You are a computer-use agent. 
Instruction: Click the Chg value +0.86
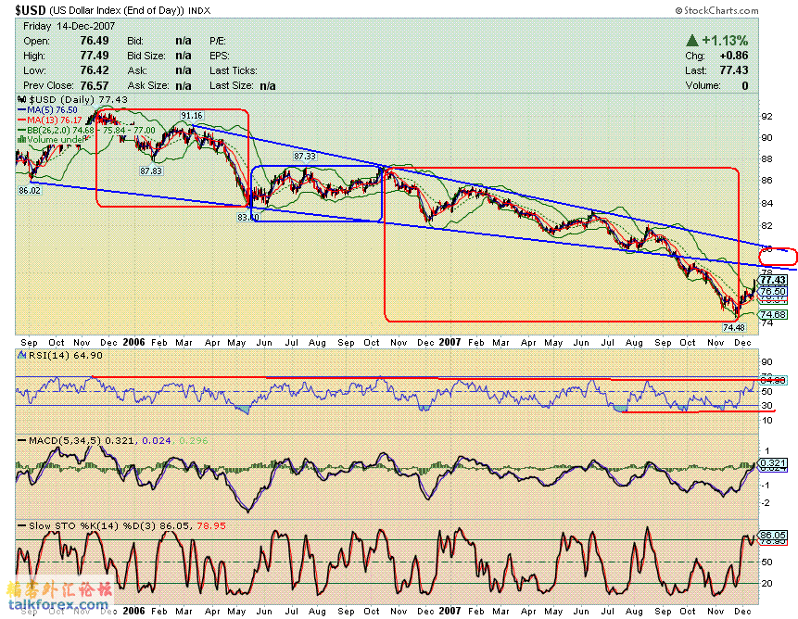734,56
